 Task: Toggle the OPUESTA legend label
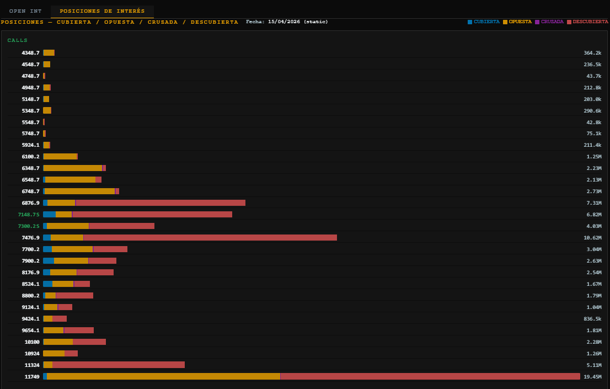pos(520,22)
